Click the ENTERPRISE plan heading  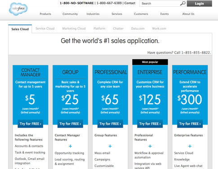(x=150, y=72)
